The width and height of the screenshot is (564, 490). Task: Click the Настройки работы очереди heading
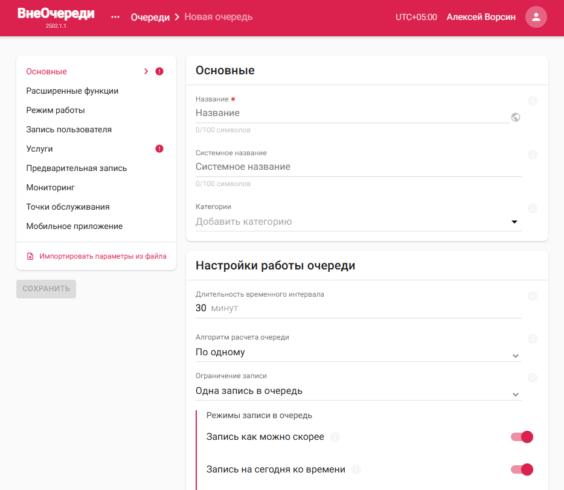275,265
